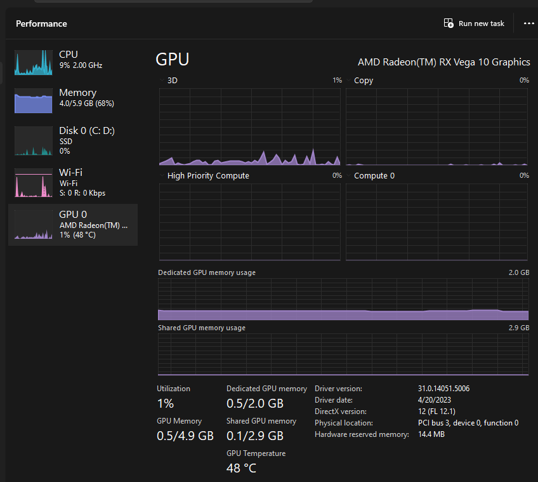Select the Memory mini graph thumbnail
The height and width of the screenshot is (482, 538).
(33, 99)
